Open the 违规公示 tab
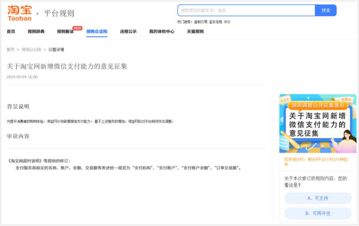Image resolution: width=359 pixels, height=226 pixels. tap(128, 31)
